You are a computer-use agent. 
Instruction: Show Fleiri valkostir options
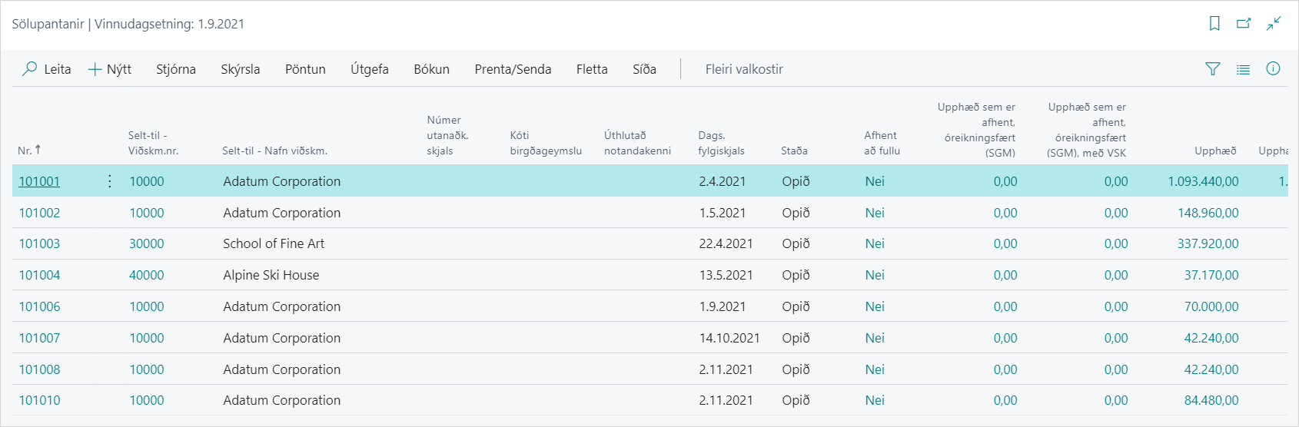pyautogui.click(x=743, y=69)
